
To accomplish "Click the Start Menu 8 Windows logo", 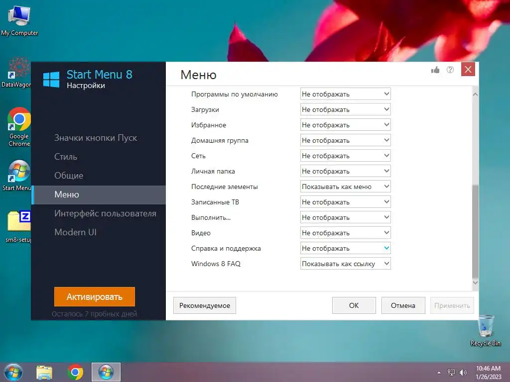I will (x=51, y=79).
